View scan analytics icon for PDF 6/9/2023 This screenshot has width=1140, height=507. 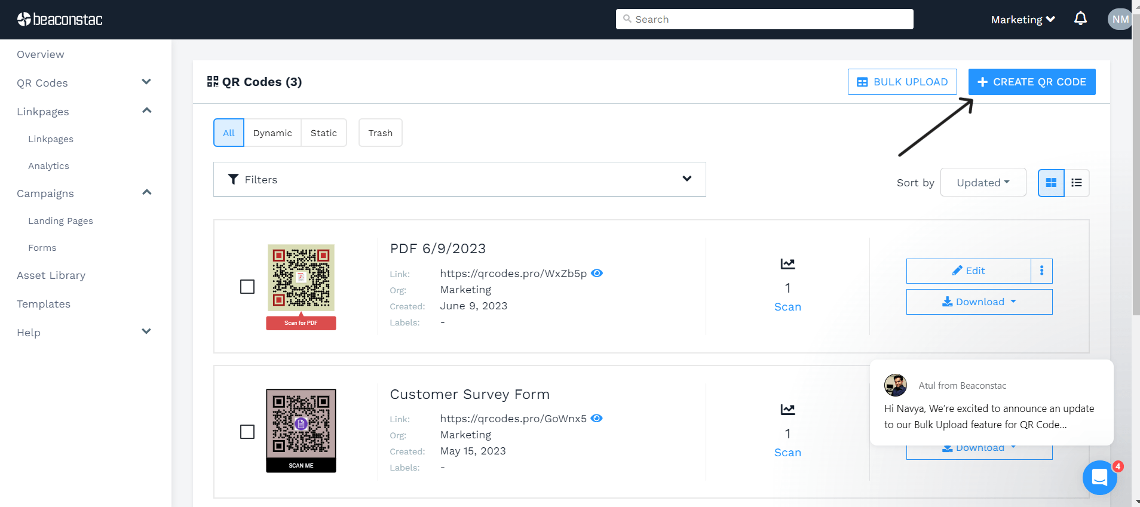(x=787, y=264)
